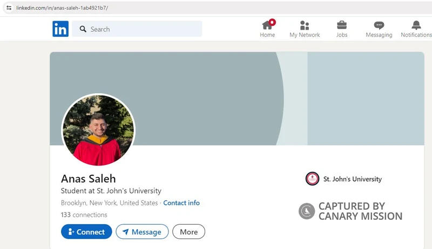Click St. John's University logo icon

click(x=312, y=179)
